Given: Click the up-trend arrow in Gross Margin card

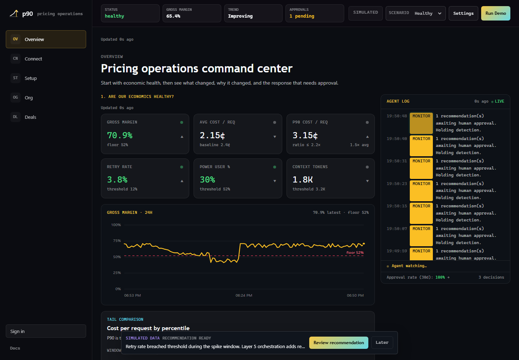Looking at the screenshot, I should point(182,137).
